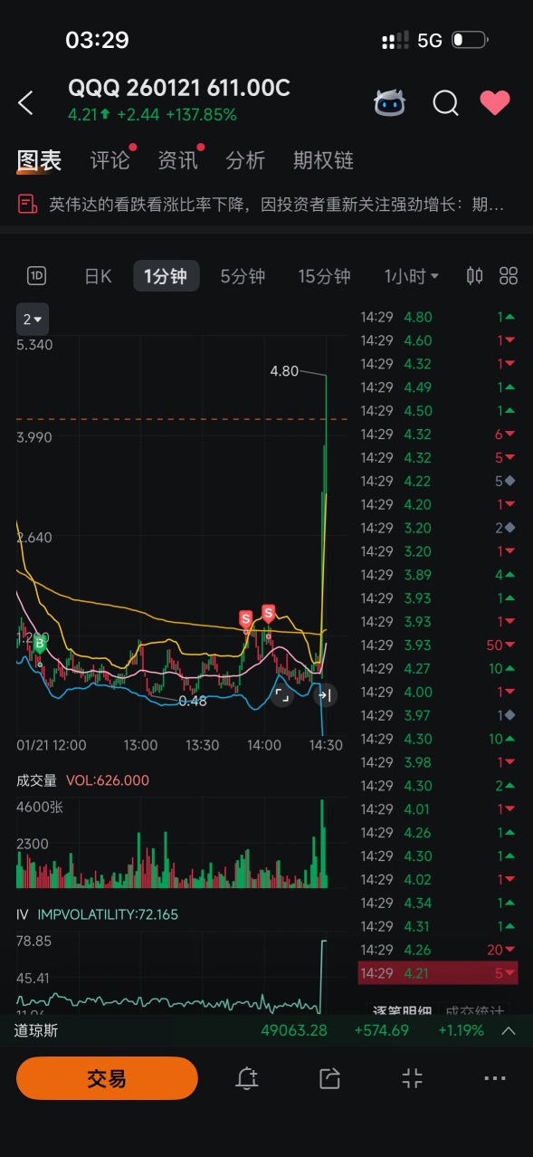The width and height of the screenshot is (533, 1157).
Task: Expand the "2" dropdown above chart
Action: [x=33, y=319]
